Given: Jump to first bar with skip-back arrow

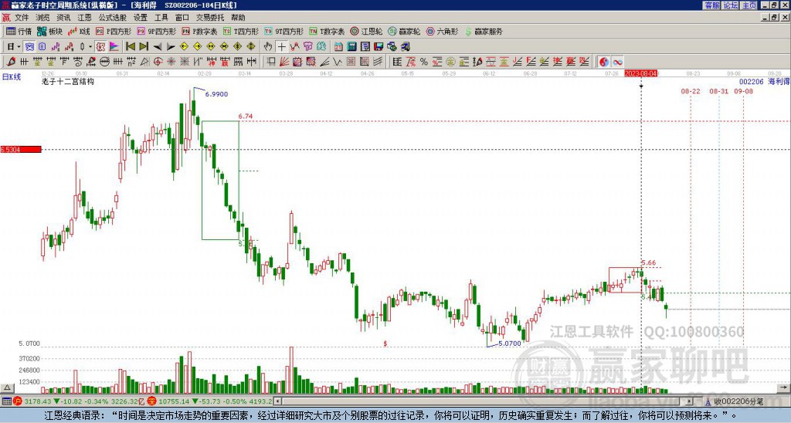Looking at the screenshot, I should [x=131, y=47].
